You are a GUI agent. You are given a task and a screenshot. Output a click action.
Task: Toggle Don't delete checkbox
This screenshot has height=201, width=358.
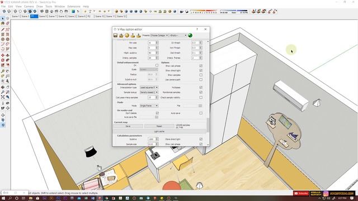tap(157, 113)
